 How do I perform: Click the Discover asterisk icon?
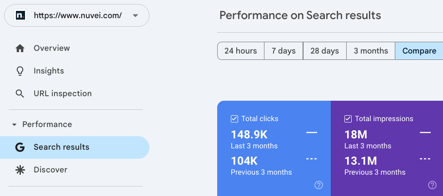pos(20,170)
